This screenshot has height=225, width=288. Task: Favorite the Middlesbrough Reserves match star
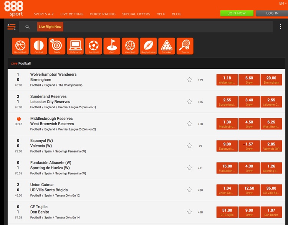tap(190, 124)
